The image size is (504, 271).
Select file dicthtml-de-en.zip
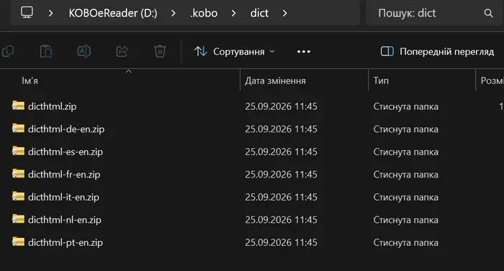click(x=66, y=129)
